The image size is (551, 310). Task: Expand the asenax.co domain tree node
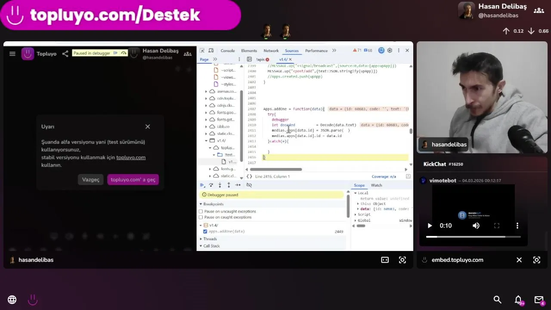206,91
